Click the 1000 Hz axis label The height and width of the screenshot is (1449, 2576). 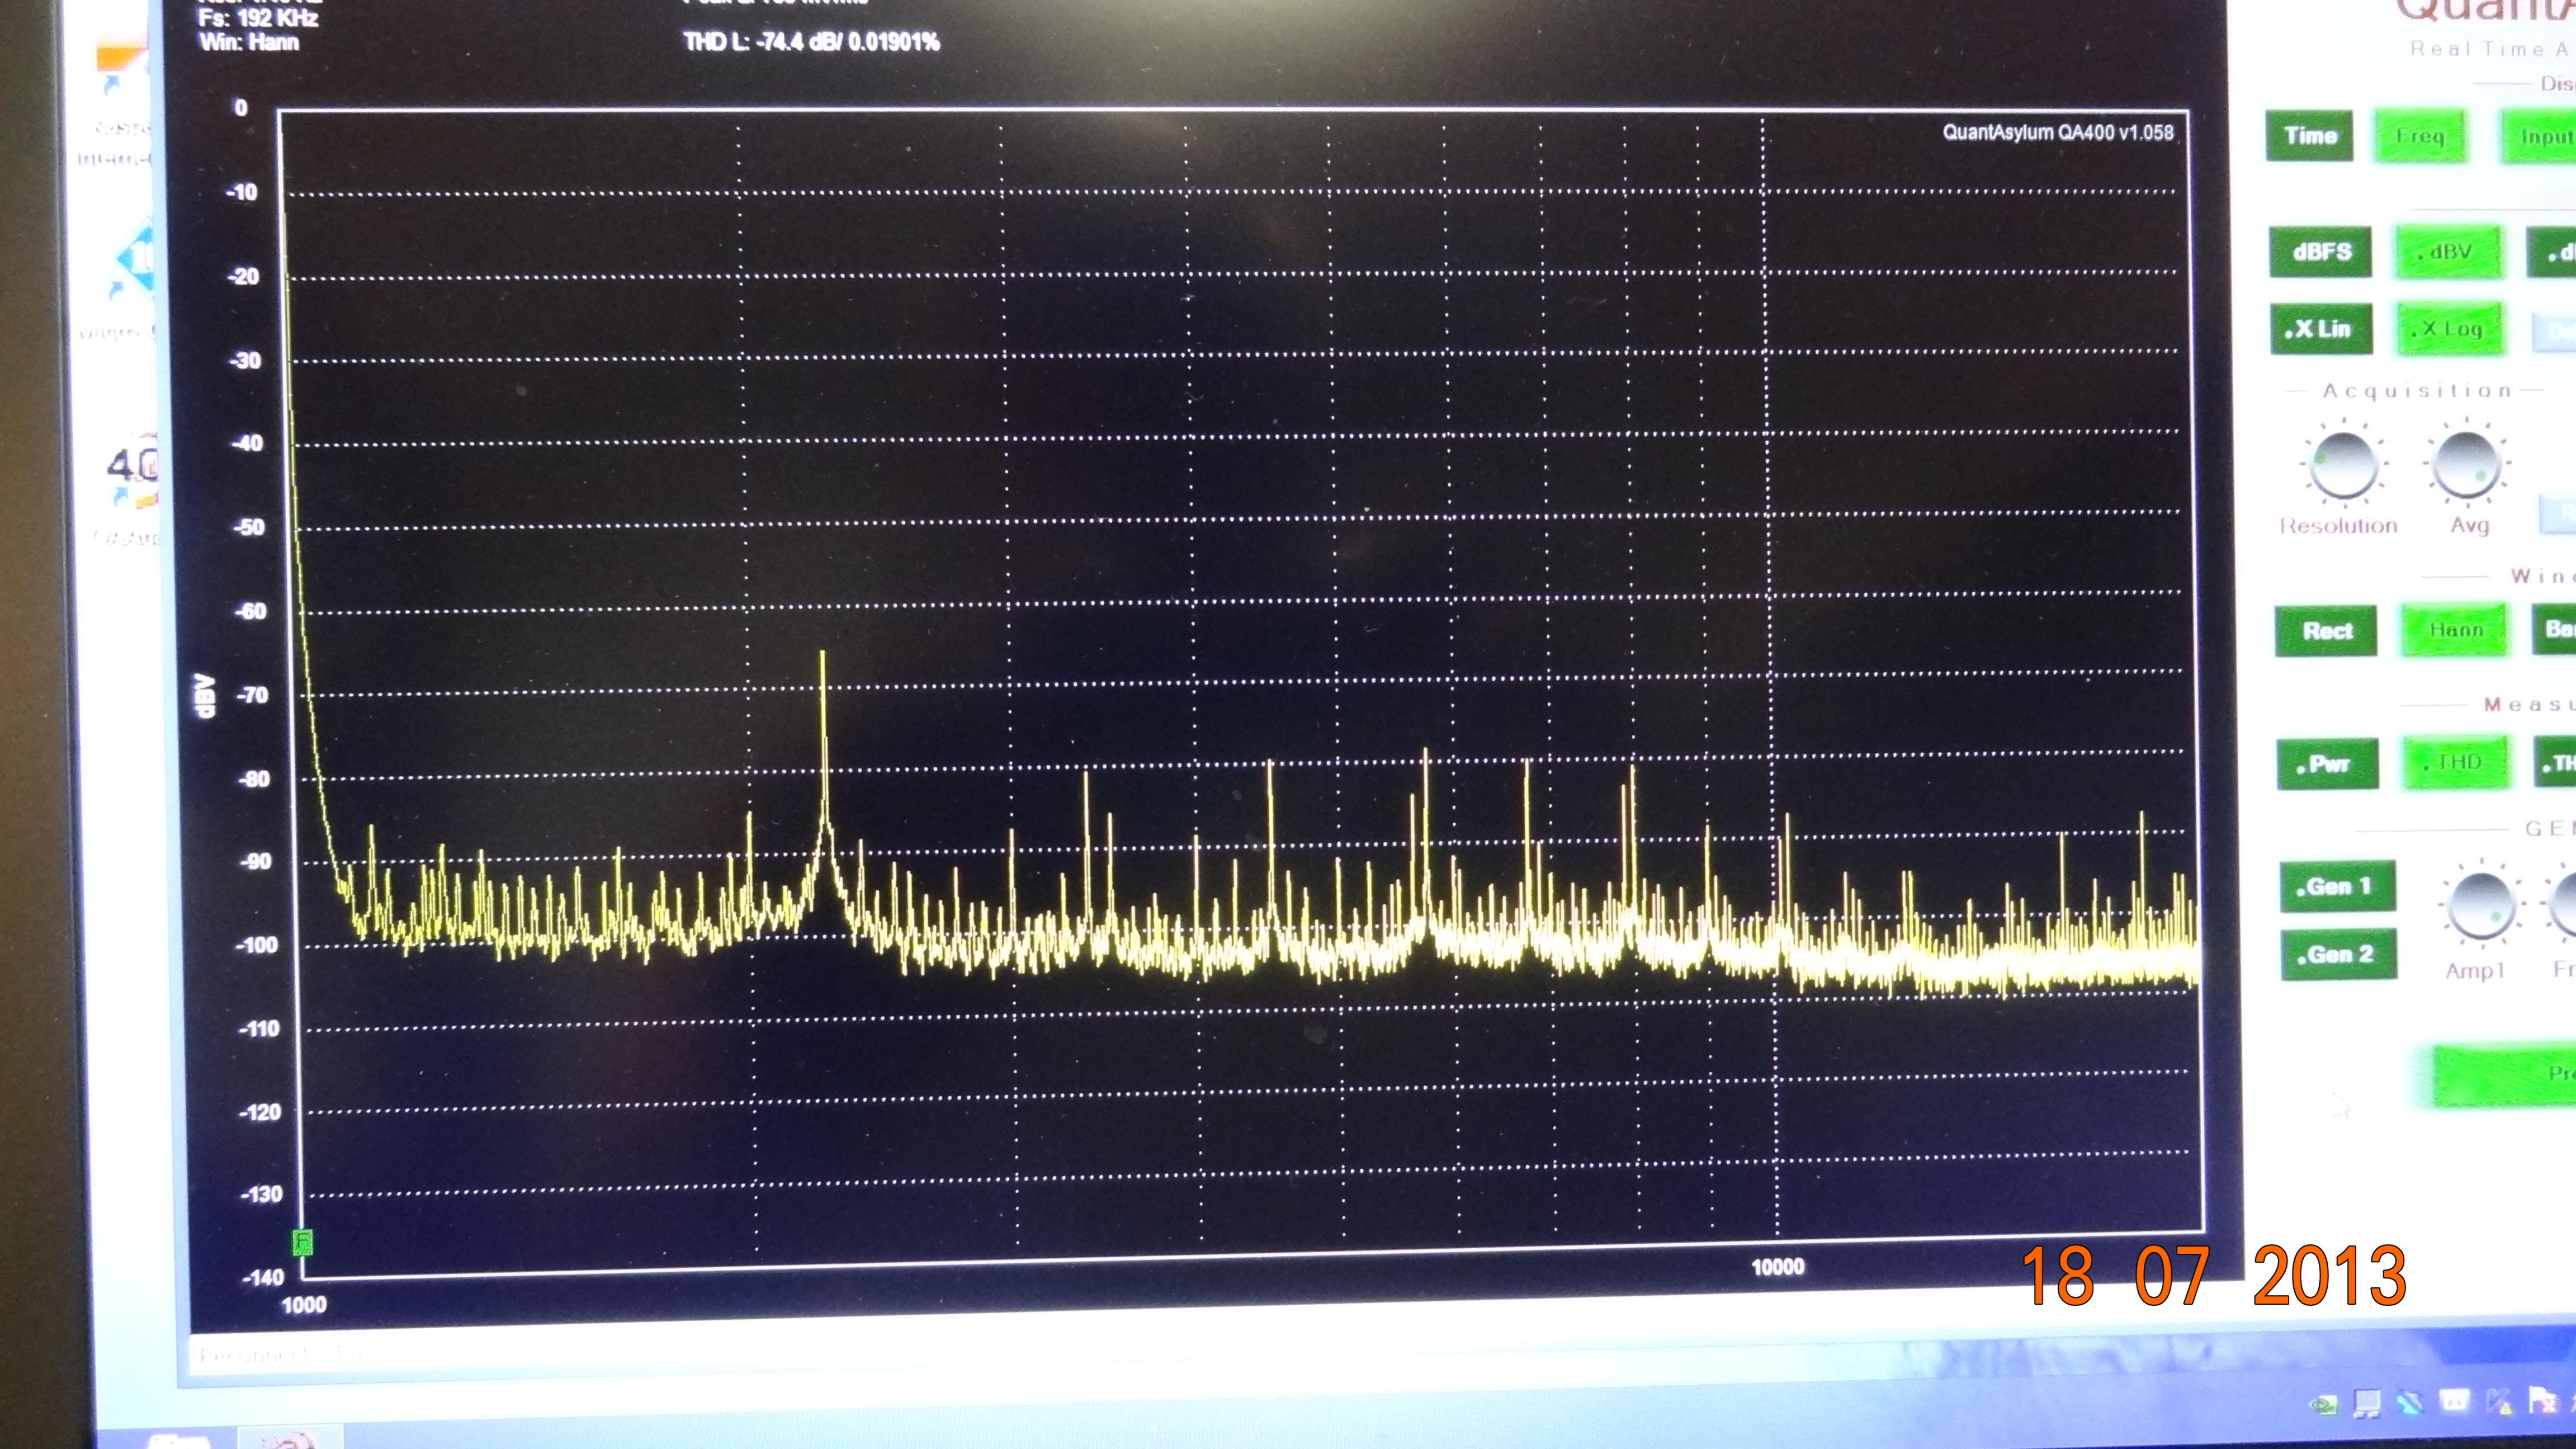tap(304, 1305)
